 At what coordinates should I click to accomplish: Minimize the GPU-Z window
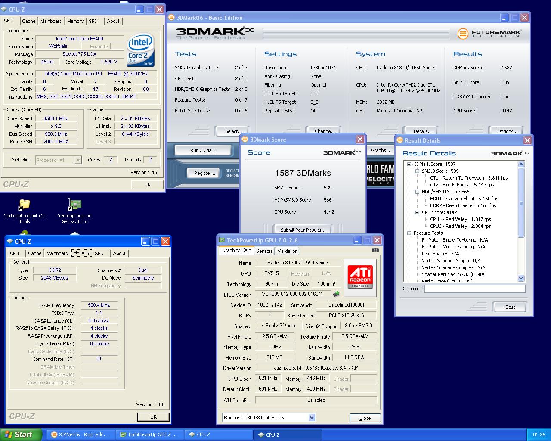[357, 240]
